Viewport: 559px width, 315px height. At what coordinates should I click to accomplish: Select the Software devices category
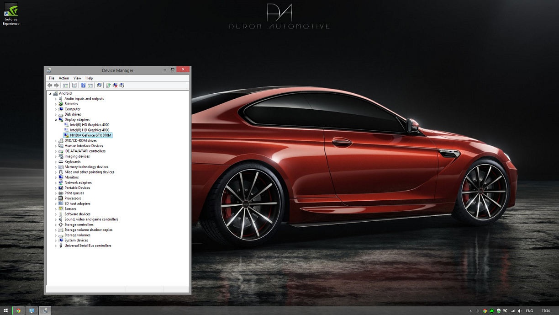click(77, 214)
